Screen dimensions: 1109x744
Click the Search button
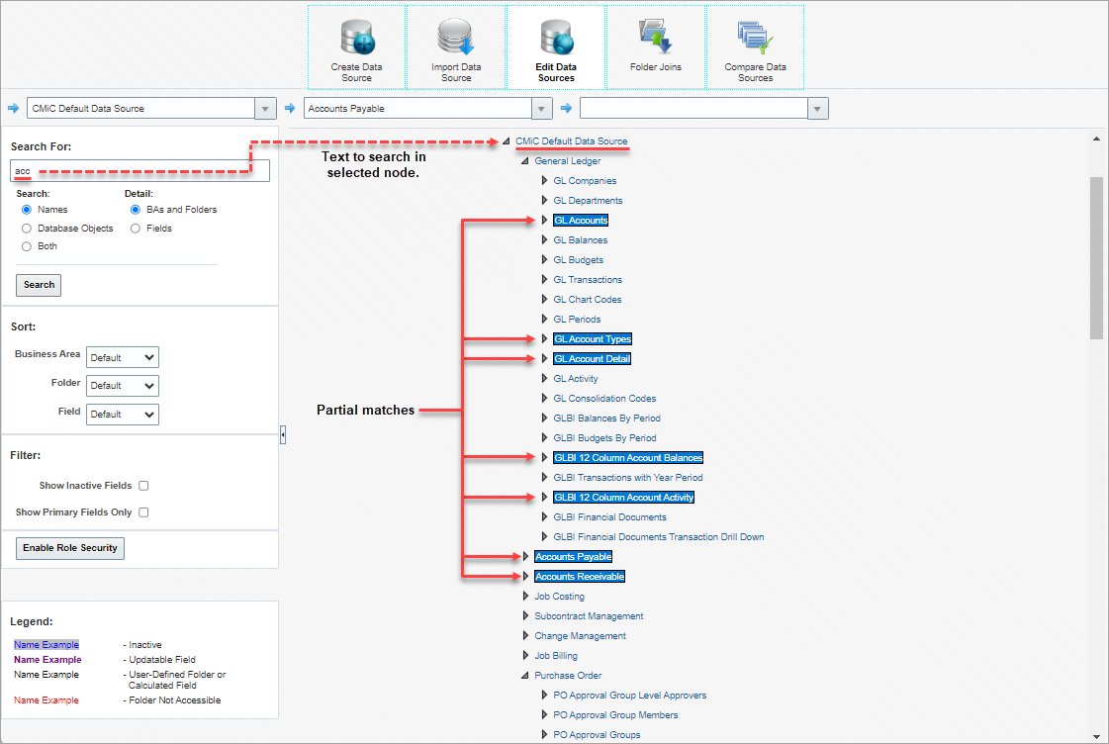pyautogui.click(x=39, y=285)
